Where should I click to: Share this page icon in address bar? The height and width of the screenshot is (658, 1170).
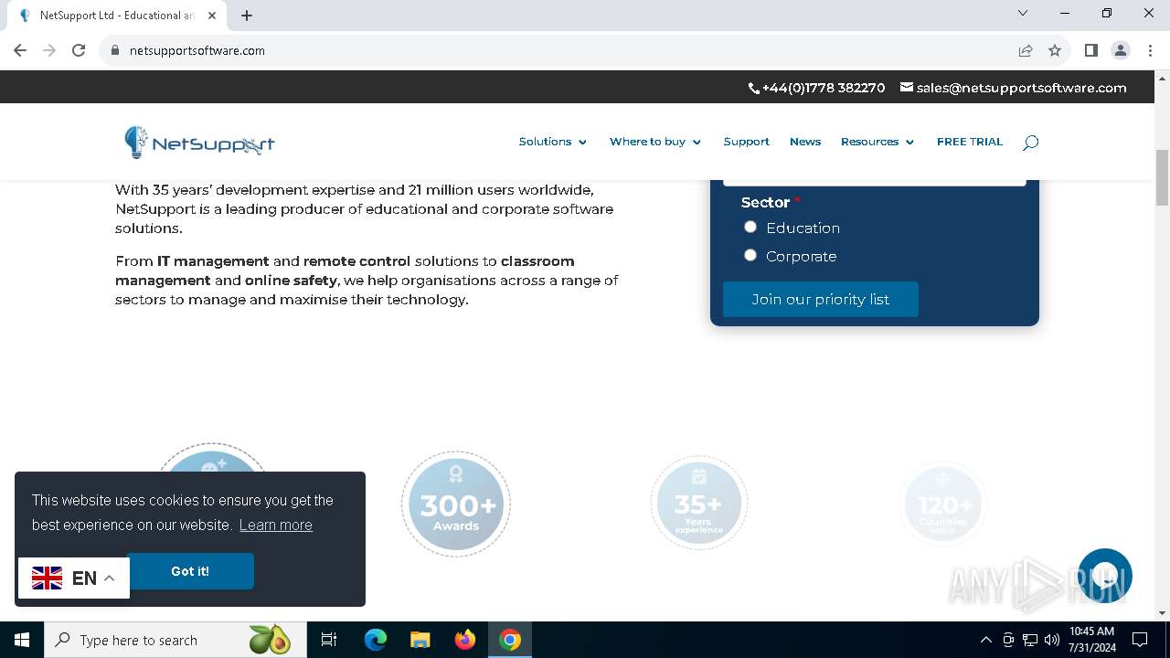coord(1026,50)
